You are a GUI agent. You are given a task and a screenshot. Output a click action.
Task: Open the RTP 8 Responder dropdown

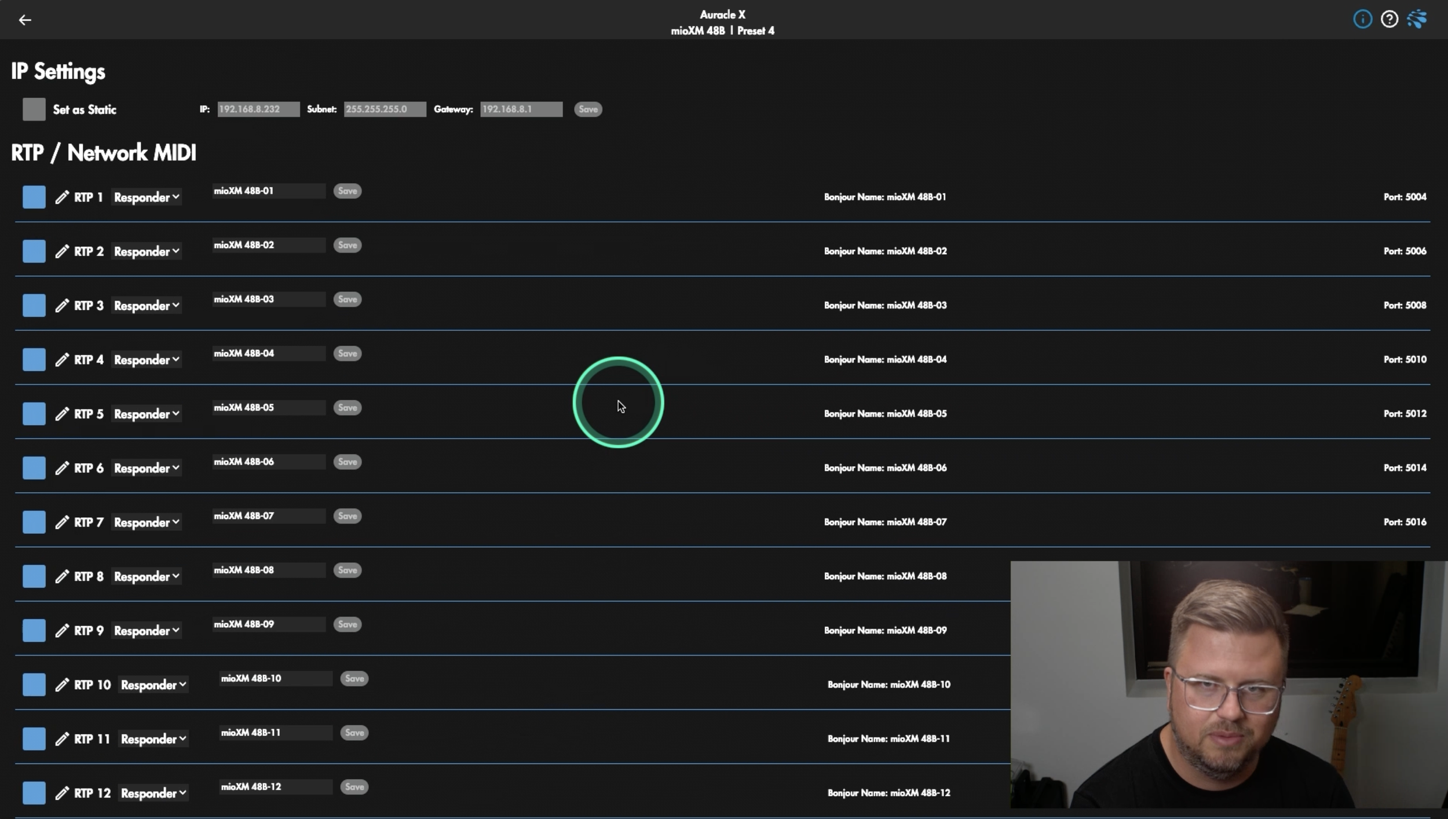click(147, 576)
